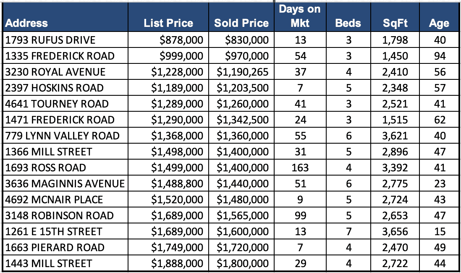Select the SqFt column header
The height and width of the screenshot is (273, 461).
(395, 23)
